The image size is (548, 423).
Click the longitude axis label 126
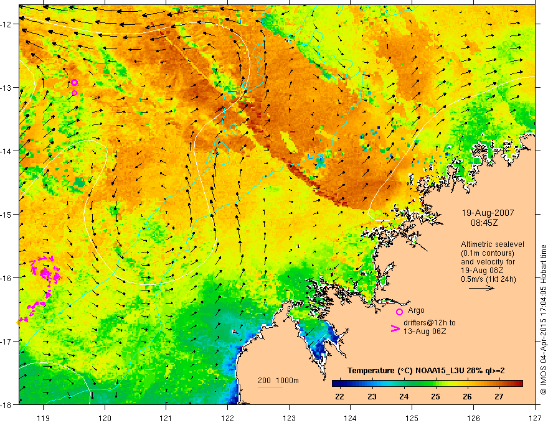tap(473, 418)
